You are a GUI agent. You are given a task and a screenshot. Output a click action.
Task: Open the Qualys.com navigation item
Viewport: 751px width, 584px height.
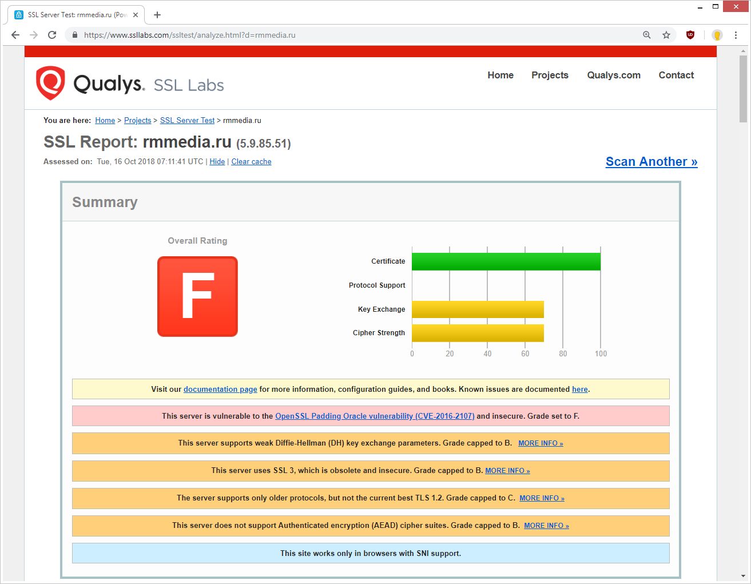coord(614,75)
